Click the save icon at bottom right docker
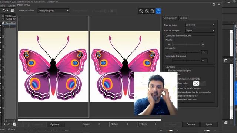This screenshot has width=237, height=133. pyautogui.click(x=226, y=122)
